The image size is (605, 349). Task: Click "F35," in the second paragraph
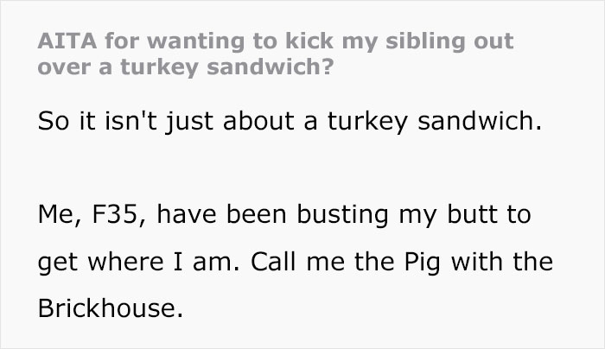point(119,215)
